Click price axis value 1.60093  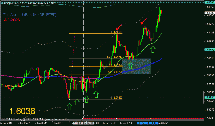point(210,41)
